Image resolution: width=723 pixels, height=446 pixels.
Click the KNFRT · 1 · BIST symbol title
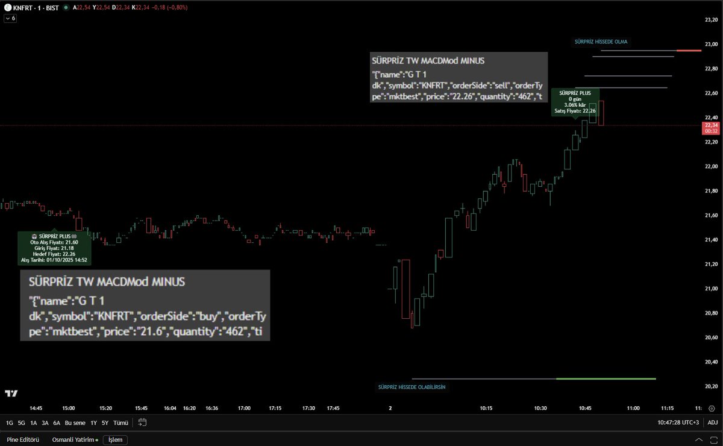click(36, 8)
